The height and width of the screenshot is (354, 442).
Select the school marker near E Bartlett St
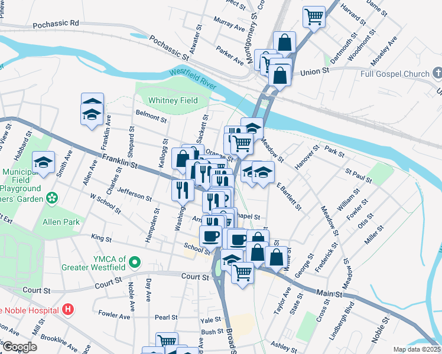[x=264, y=174]
